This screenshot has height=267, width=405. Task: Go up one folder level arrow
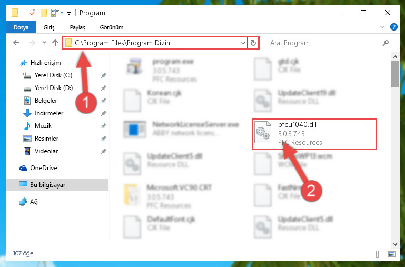click(55, 43)
